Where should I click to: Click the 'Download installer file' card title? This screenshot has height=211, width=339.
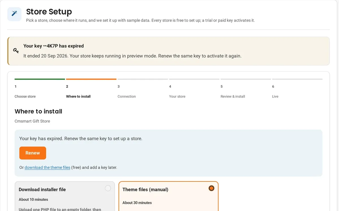[42, 190]
